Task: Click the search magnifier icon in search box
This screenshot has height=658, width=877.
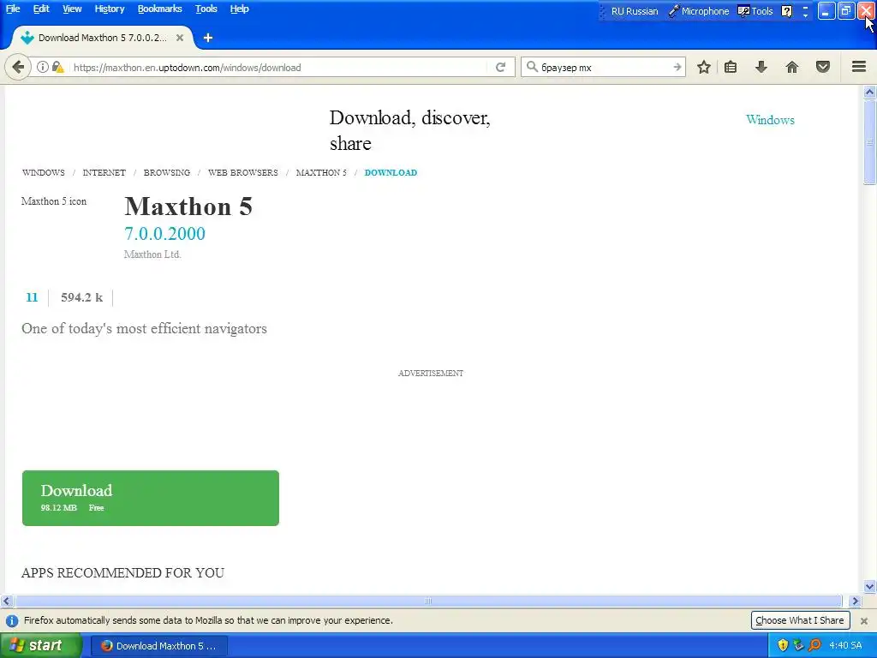Action: (x=532, y=67)
